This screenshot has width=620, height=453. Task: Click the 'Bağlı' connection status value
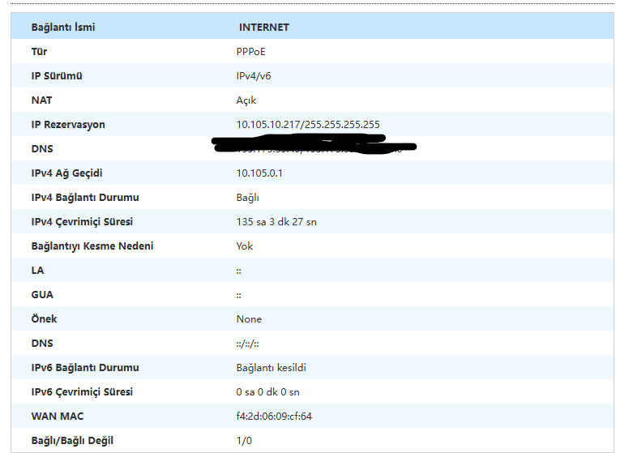(x=247, y=197)
